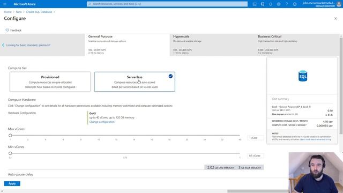Open Cloud Shell from the top bar
Image resolution: width=343 pixels, height=193 pixels.
pos(255,4)
